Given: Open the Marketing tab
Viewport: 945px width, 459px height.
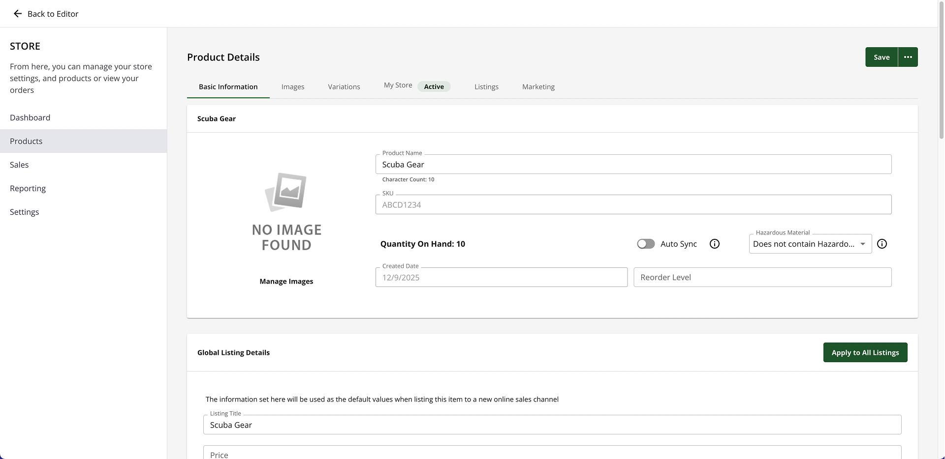Looking at the screenshot, I should coord(538,87).
